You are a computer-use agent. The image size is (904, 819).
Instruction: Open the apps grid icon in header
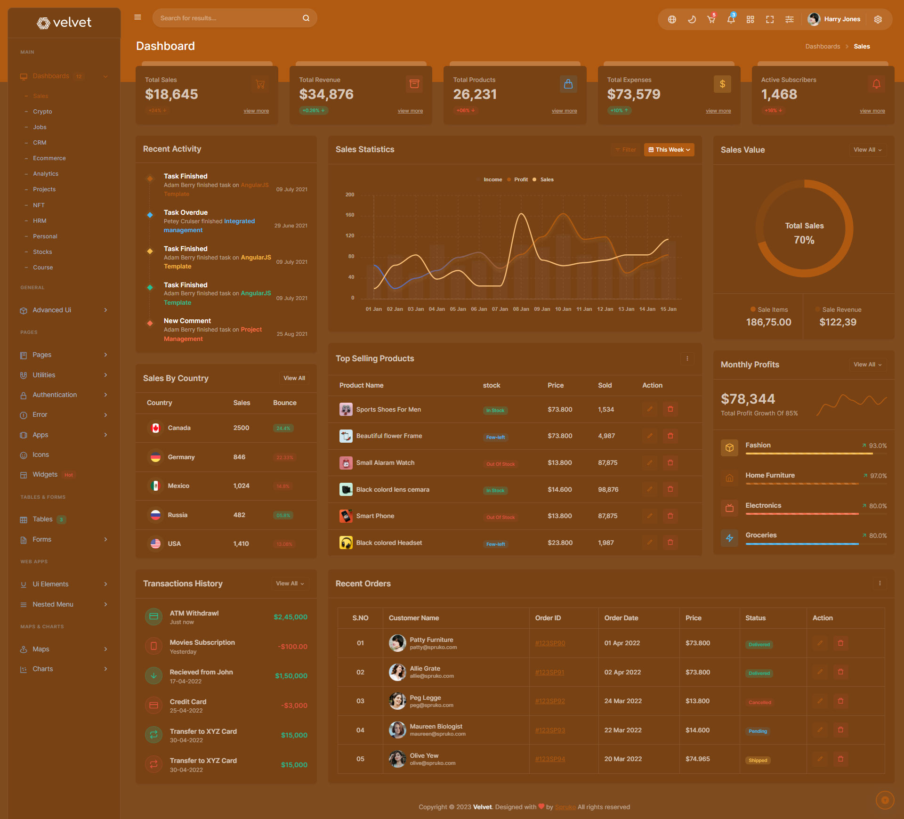click(751, 19)
